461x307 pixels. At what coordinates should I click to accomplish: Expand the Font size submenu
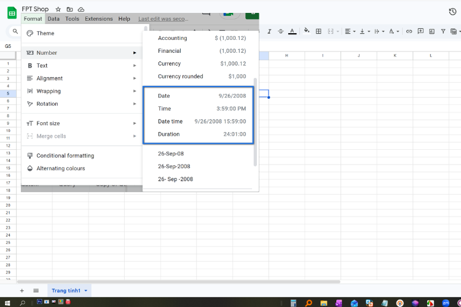pos(82,123)
